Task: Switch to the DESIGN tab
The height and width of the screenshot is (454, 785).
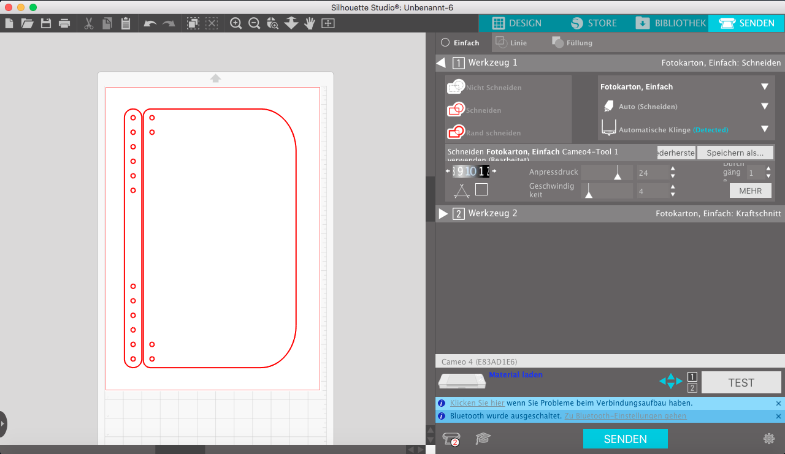Action: 517,23
